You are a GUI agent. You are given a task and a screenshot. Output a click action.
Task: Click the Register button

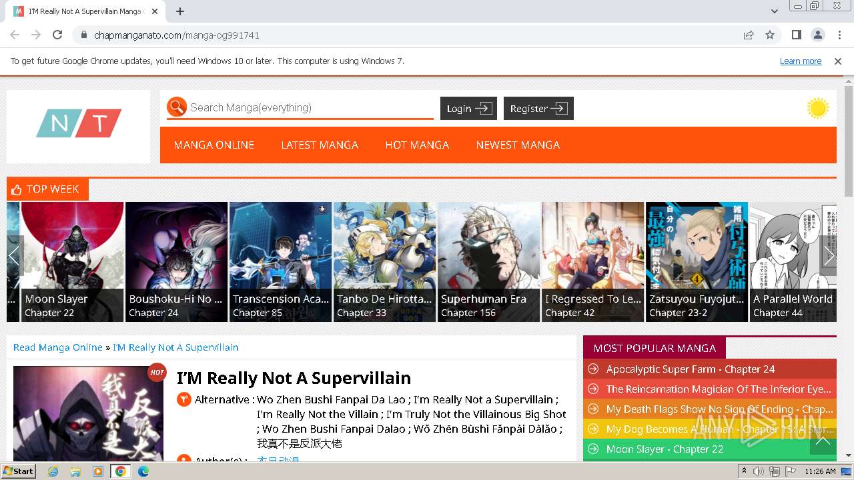tap(538, 109)
